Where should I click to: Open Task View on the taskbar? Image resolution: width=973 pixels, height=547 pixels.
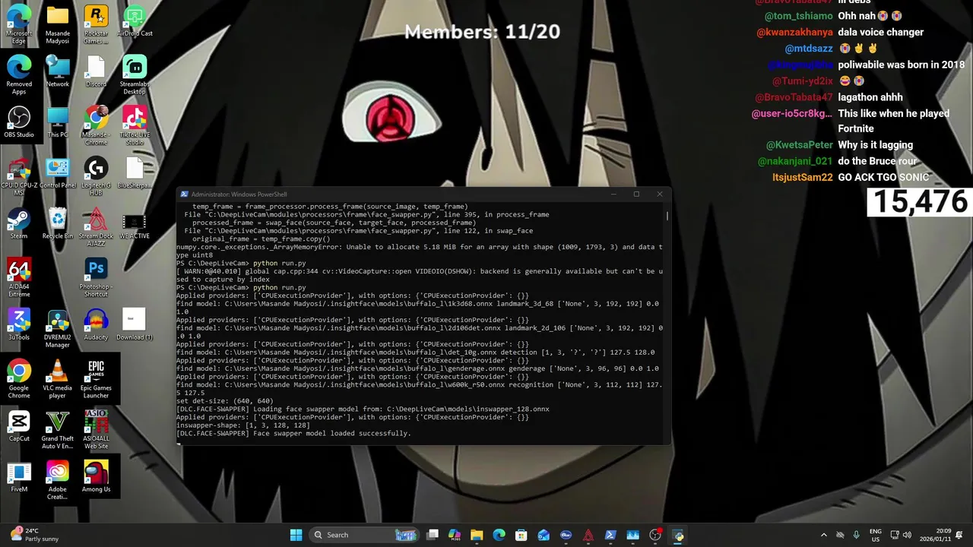(x=433, y=535)
